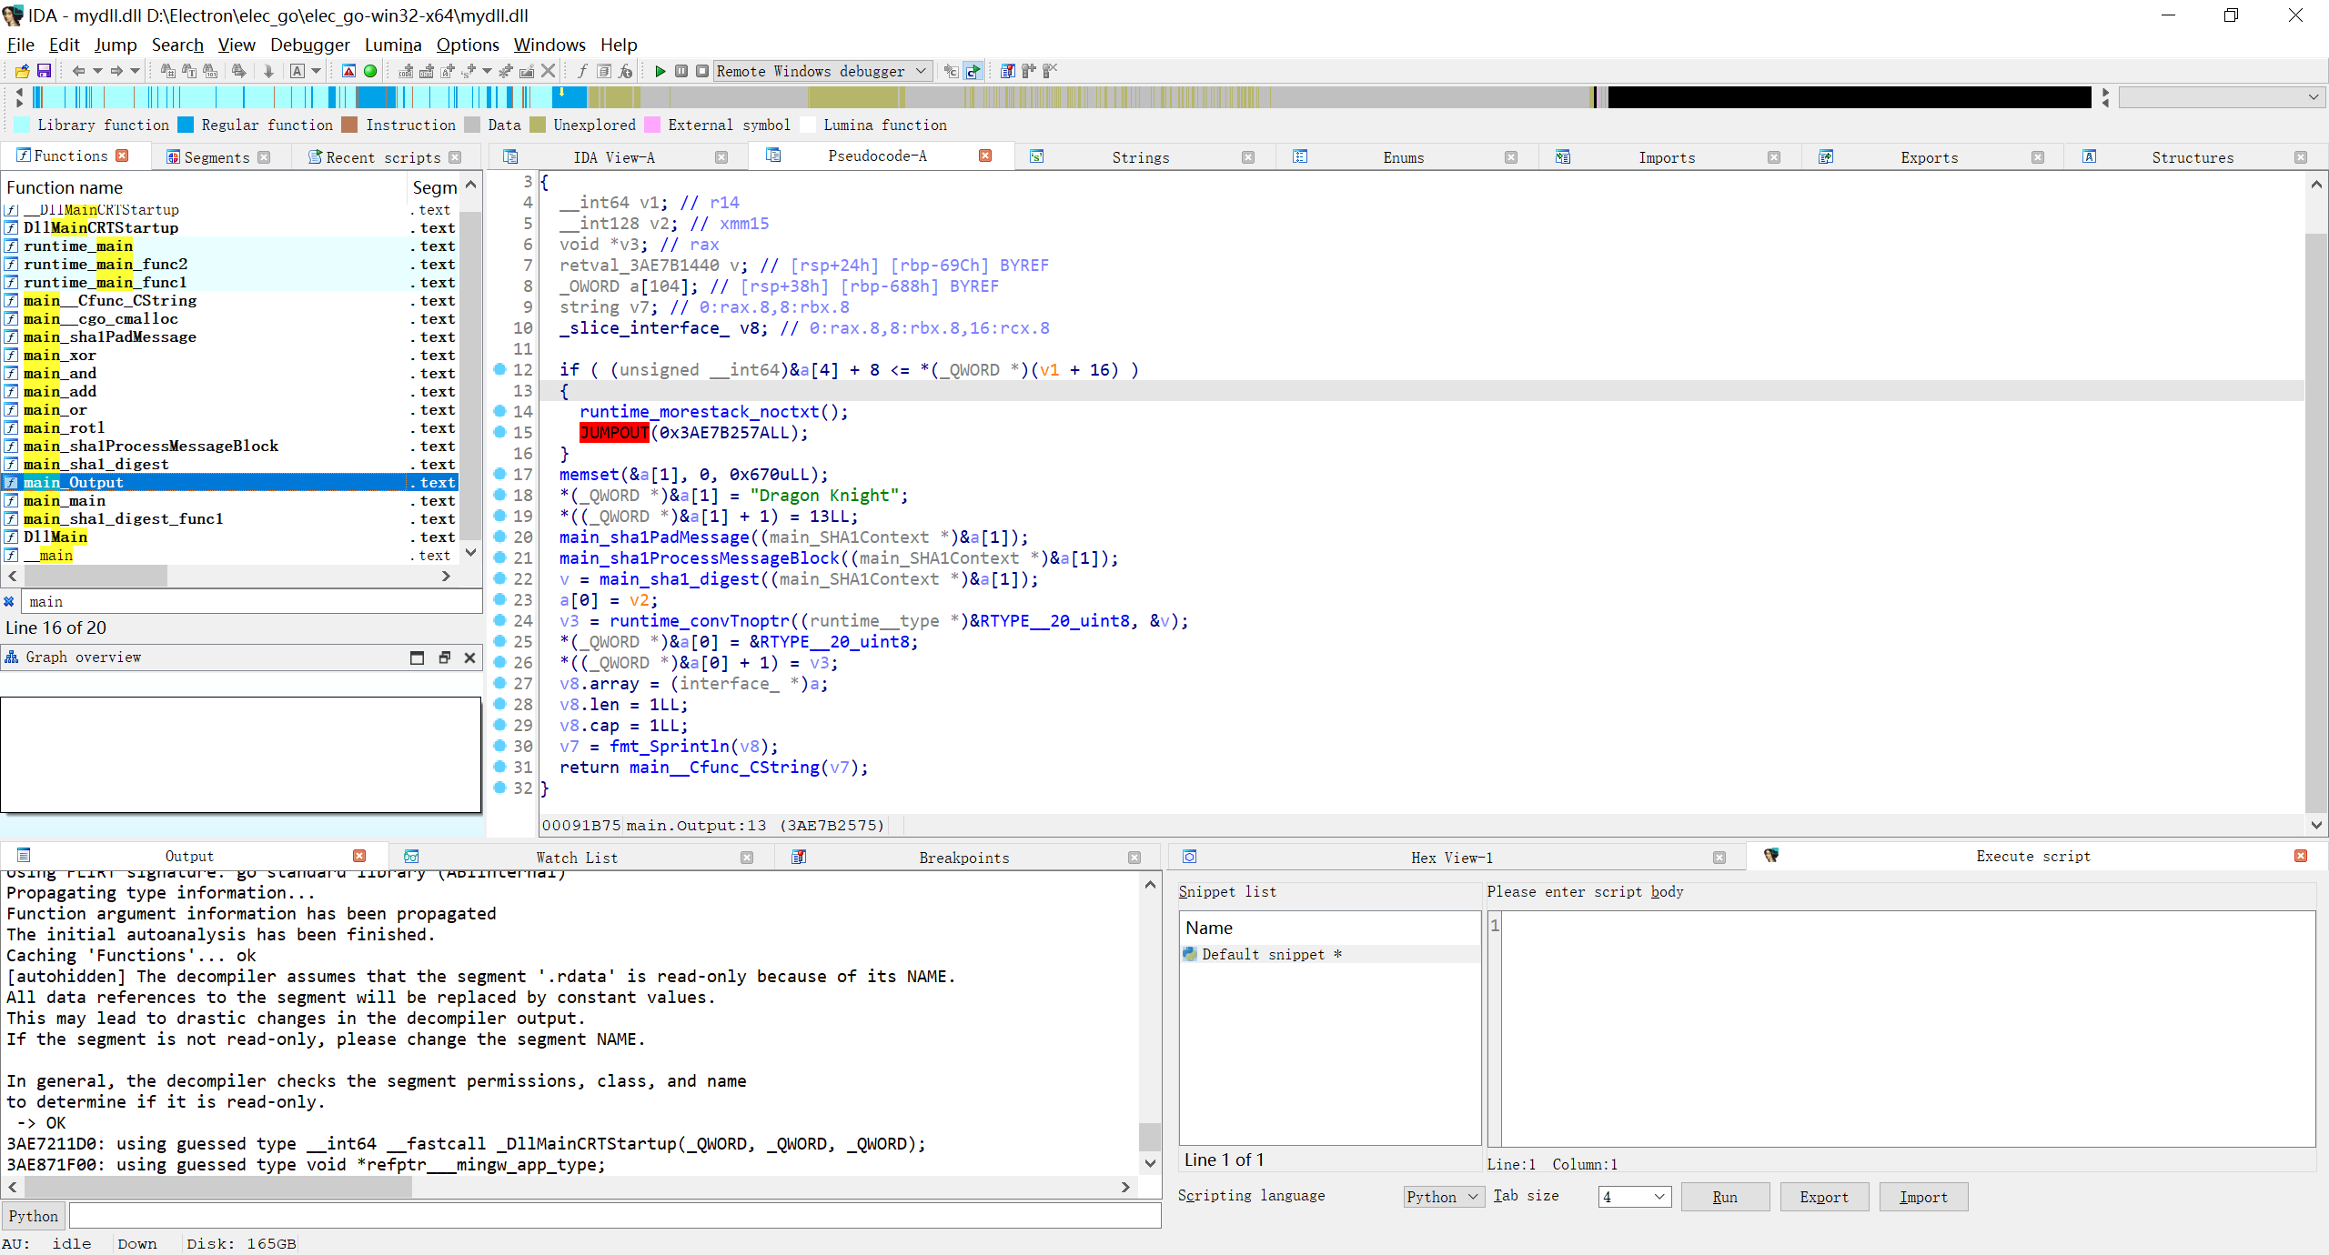Open the Tab size dropdown
The image size is (2329, 1255).
[x=1636, y=1197]
